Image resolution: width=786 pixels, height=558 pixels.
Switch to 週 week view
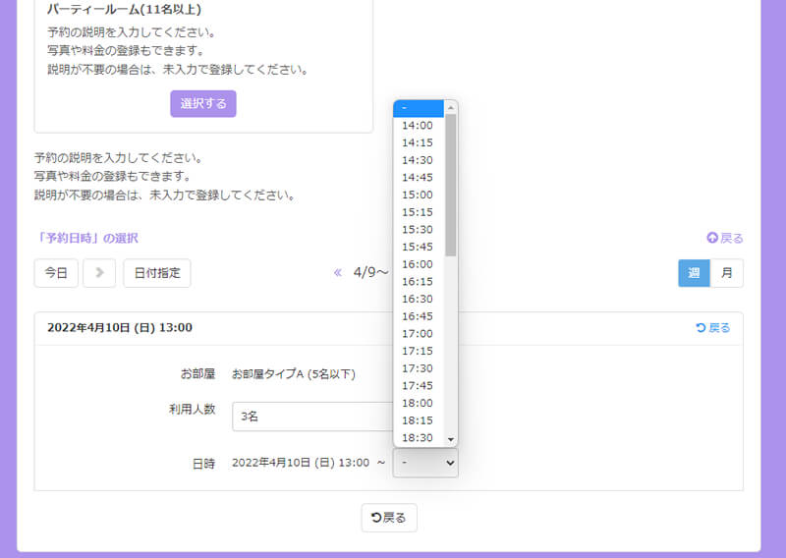tap(694, 273)
